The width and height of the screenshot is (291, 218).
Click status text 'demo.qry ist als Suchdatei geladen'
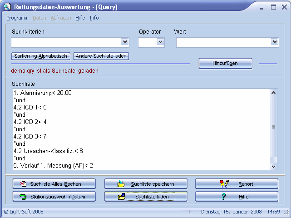pos(55,71)
